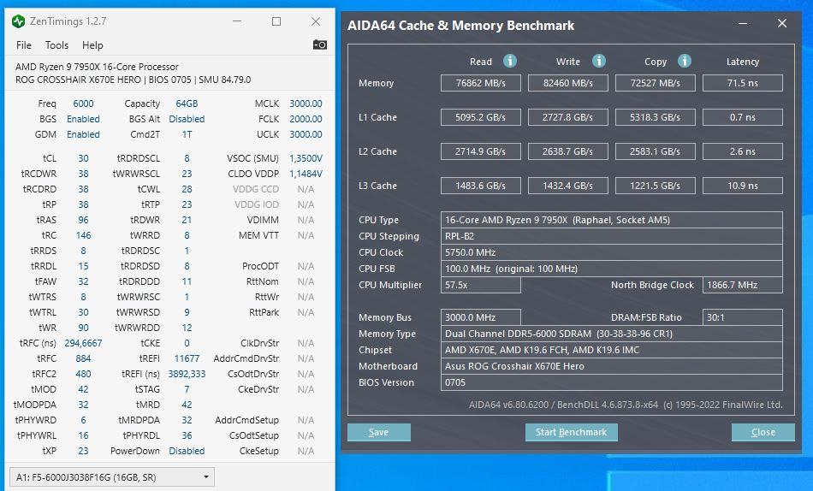Click the GDM value Enabled
The width and height of the screenshot is (813, 491).
(83, 134)
